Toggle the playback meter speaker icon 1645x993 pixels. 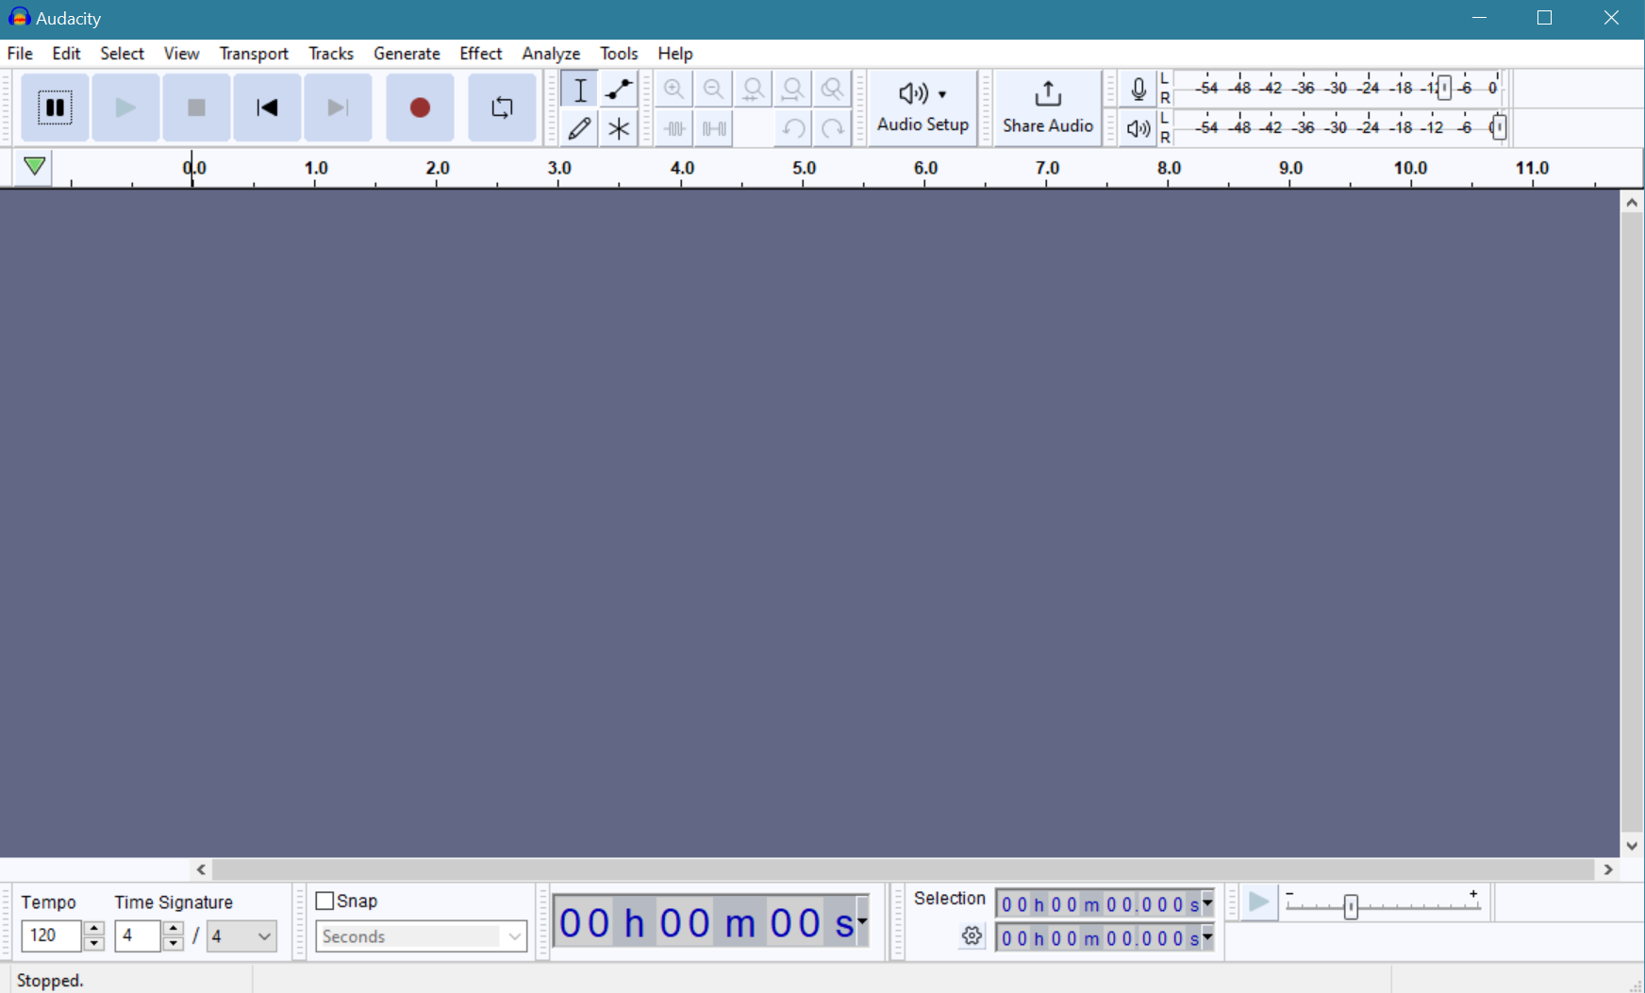pos(1138,128)
